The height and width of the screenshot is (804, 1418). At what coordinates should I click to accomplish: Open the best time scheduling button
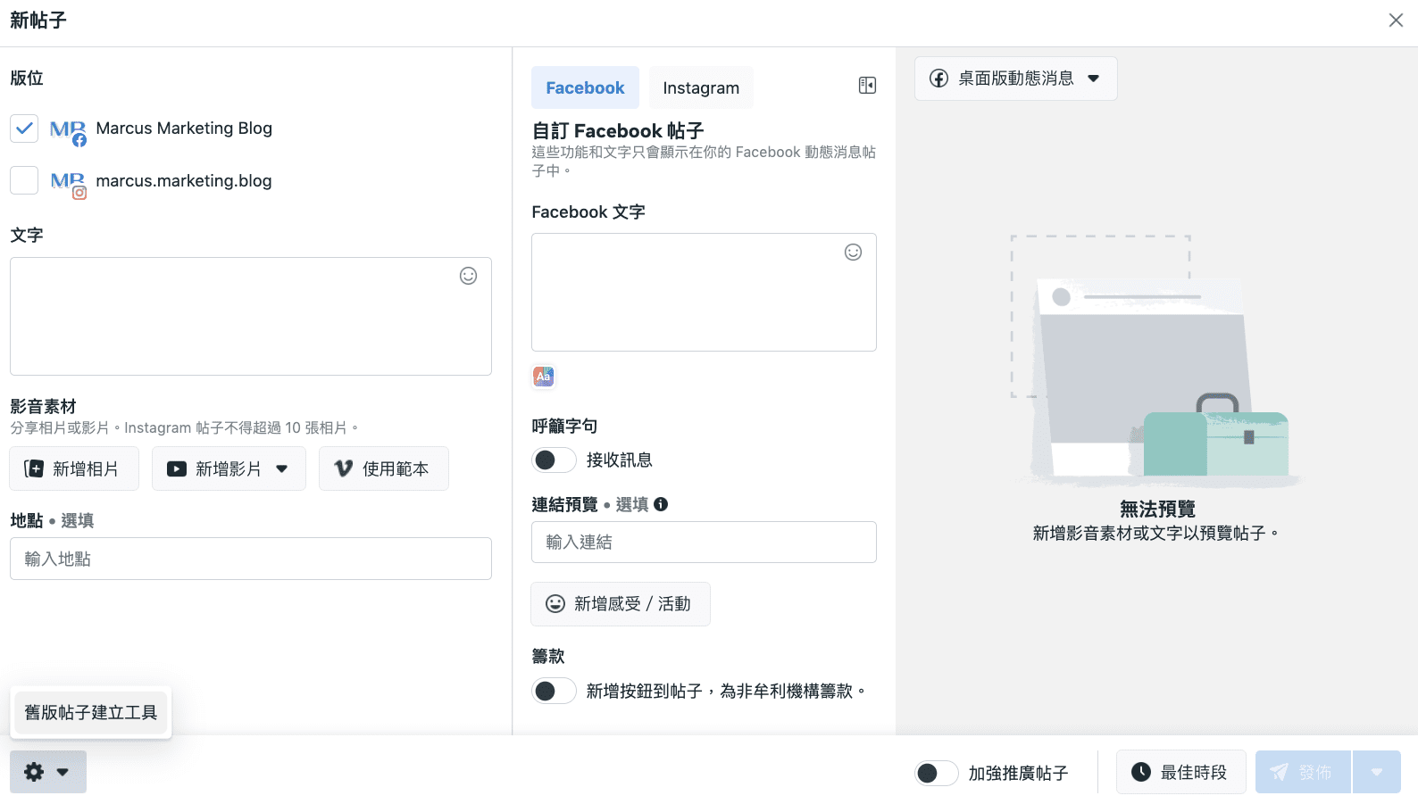[1180, 772]
